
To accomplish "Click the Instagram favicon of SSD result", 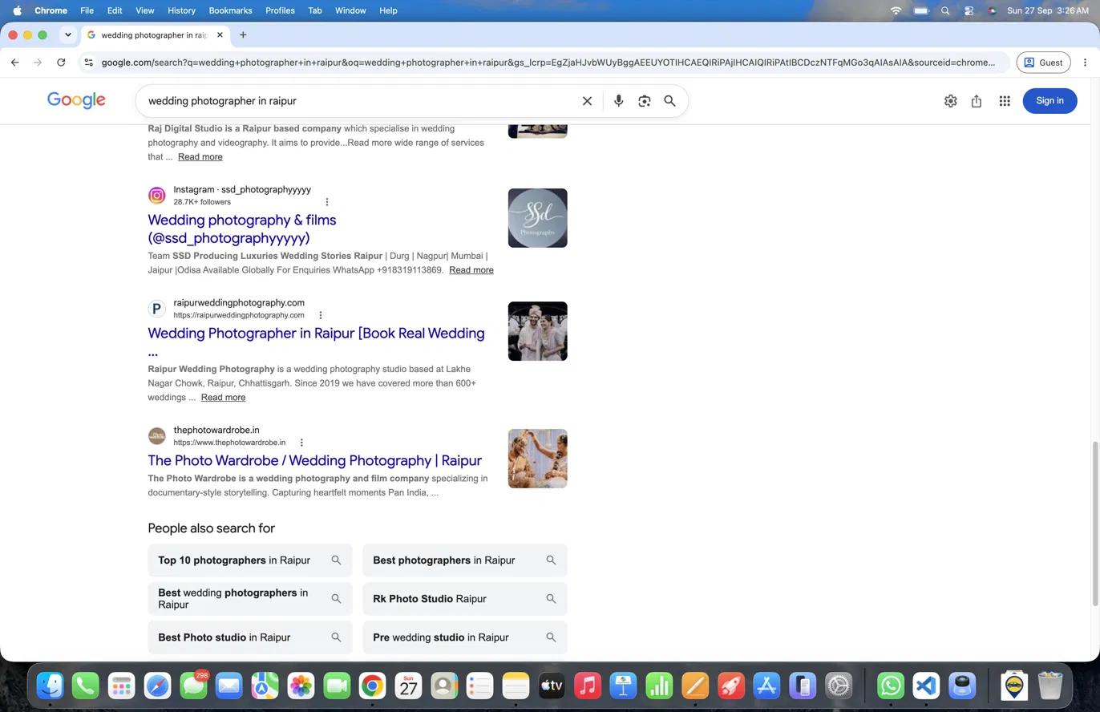I will point(157,196).
